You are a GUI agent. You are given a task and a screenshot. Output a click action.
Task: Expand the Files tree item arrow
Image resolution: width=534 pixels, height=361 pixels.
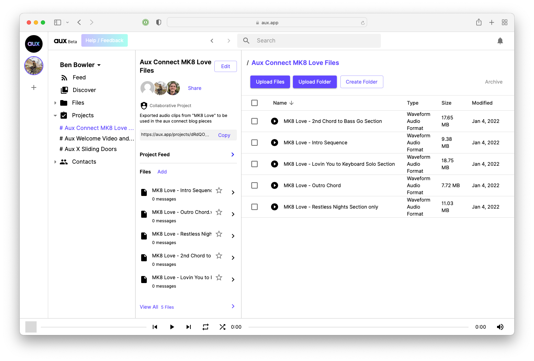click(55, 103)
